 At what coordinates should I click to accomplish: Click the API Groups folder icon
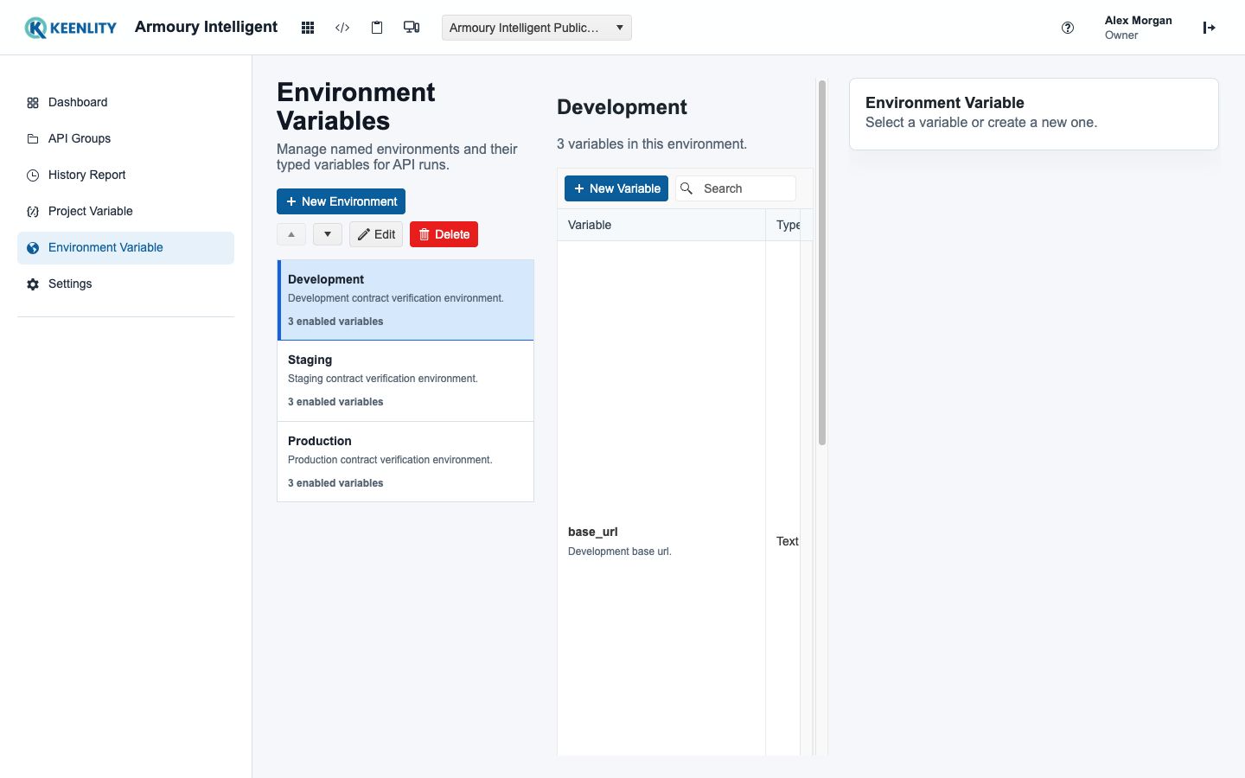[33, 139]
